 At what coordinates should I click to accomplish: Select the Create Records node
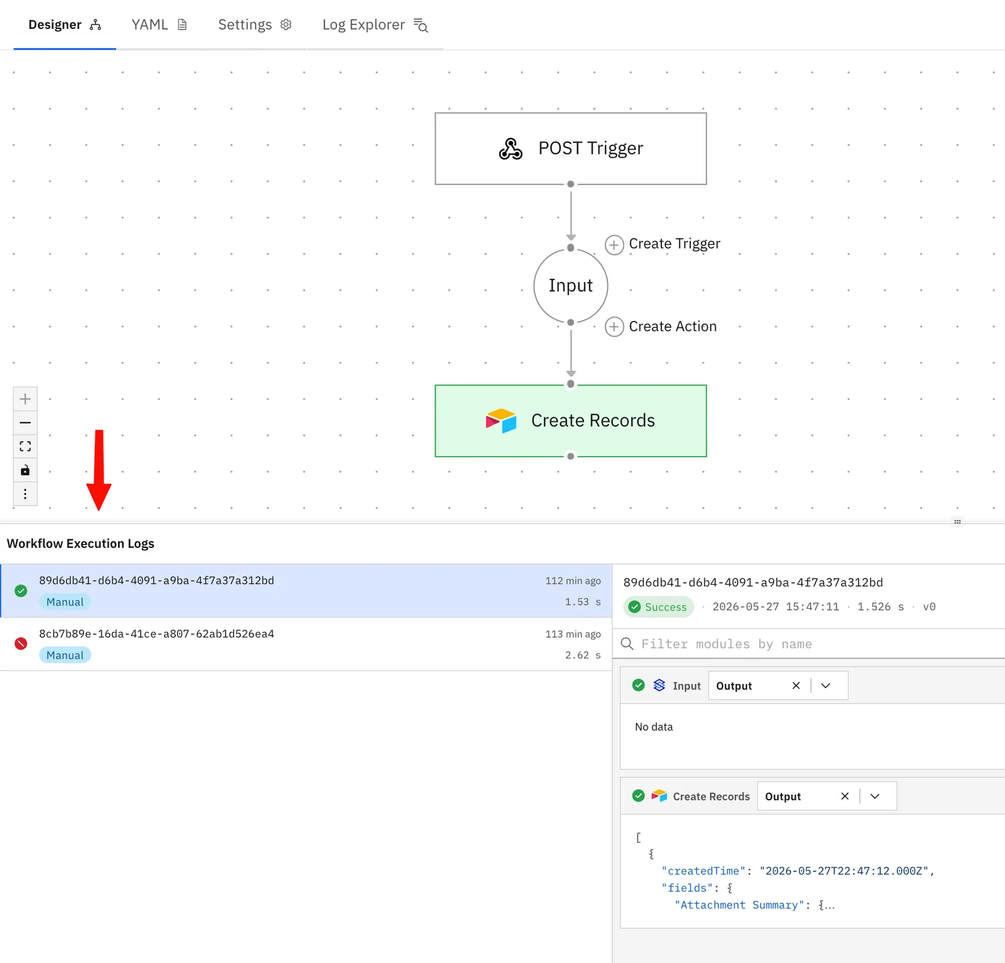[x=570, y=421]
